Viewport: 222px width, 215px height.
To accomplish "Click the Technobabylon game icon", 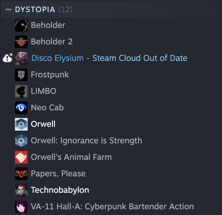I will click(21, 190).
